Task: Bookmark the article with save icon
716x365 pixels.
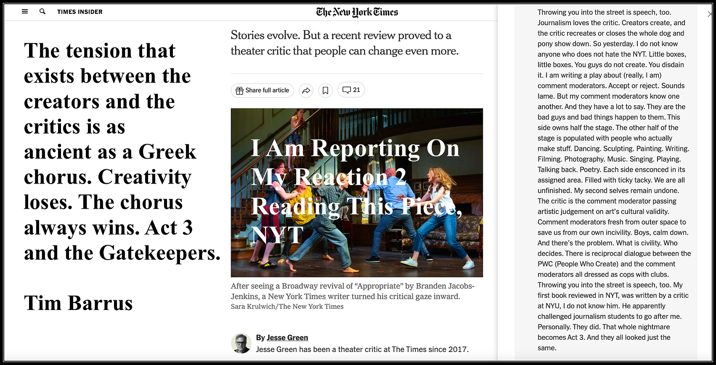Action: point(326,90)
